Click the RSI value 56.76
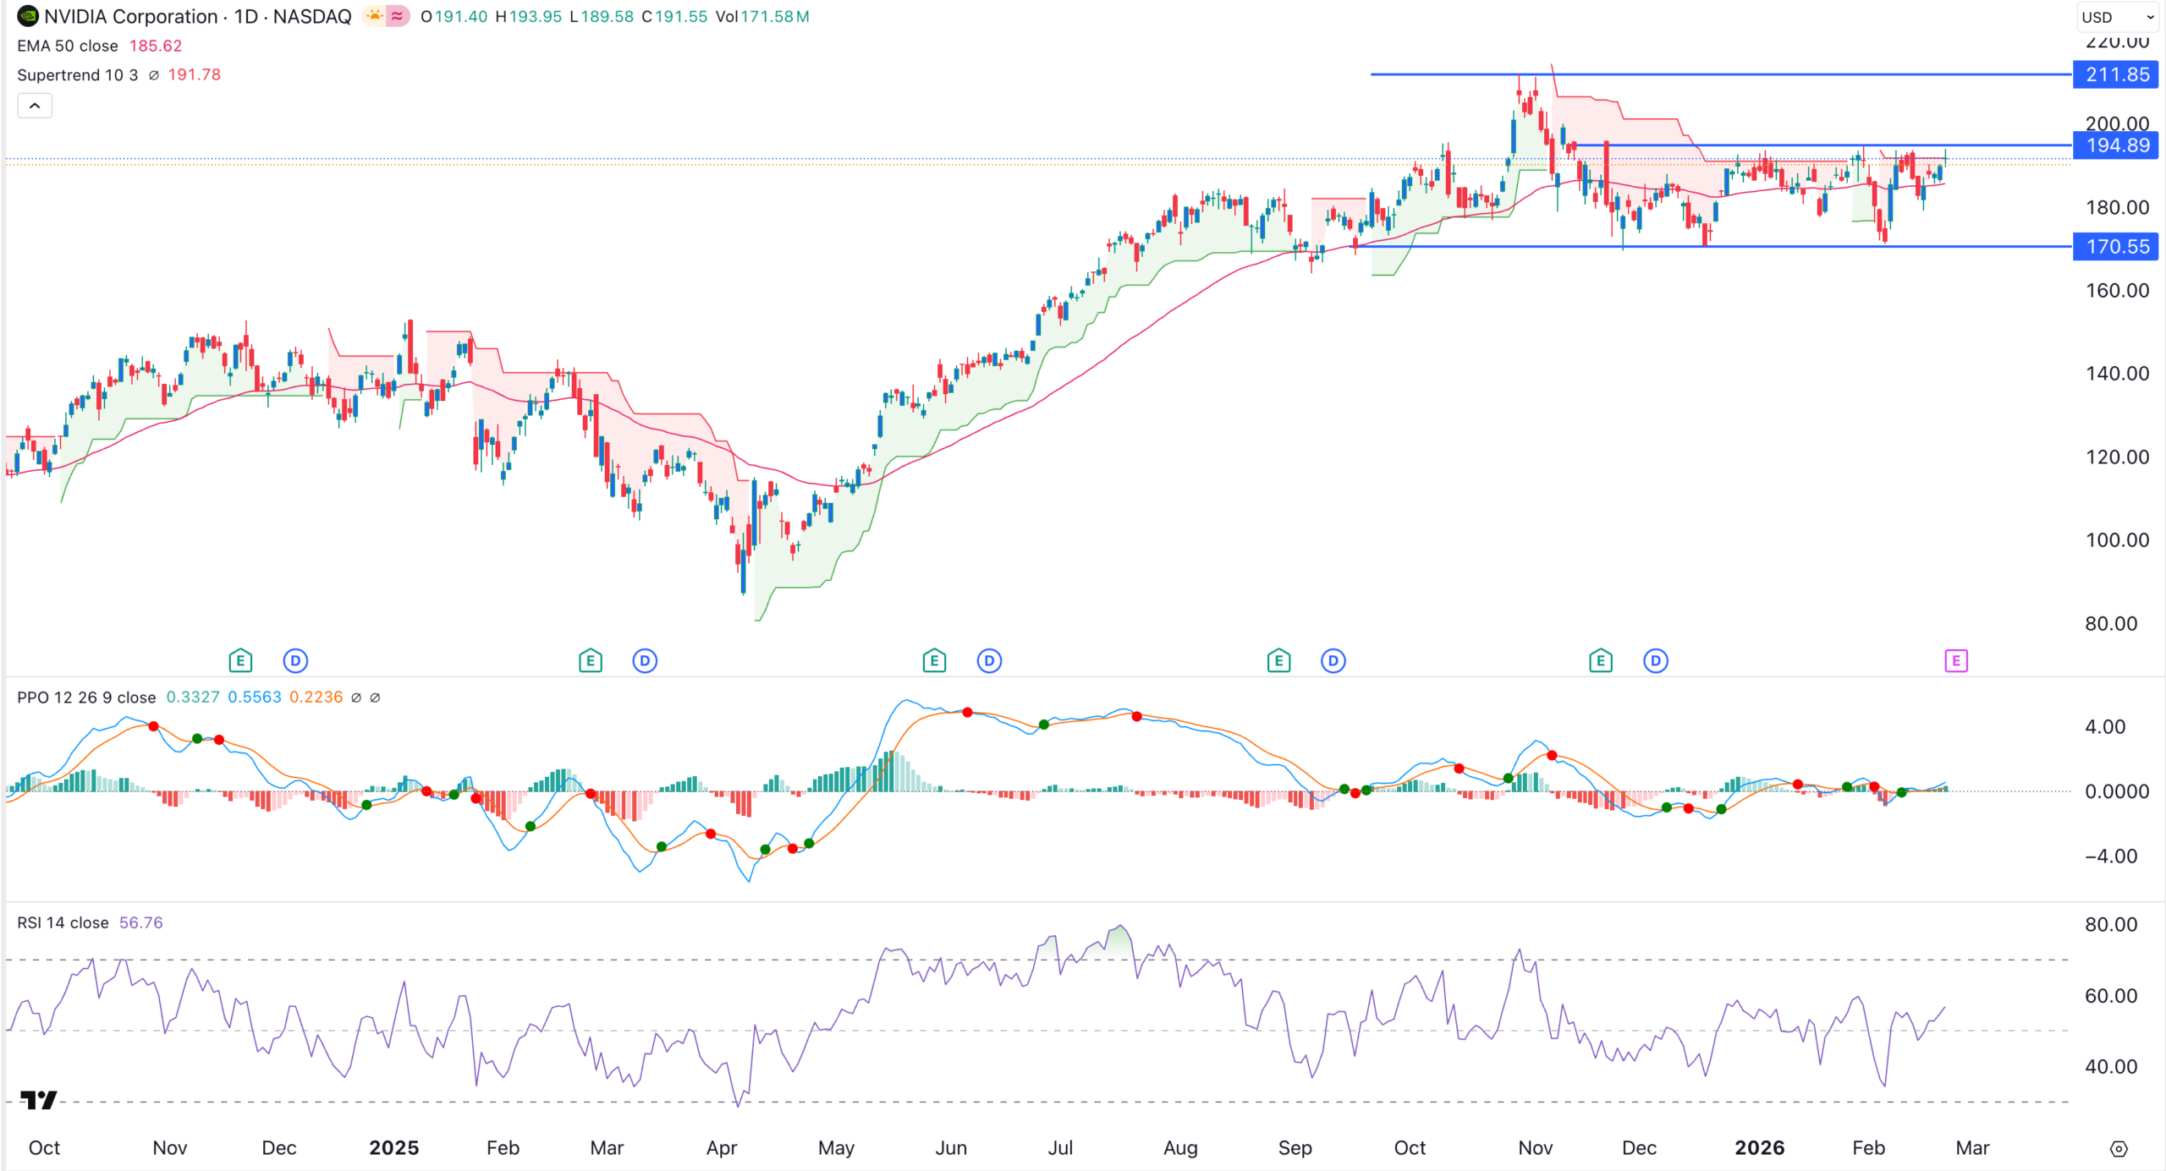Image resolution: width=2166 pixels, height=1171 pixels. 140,922
